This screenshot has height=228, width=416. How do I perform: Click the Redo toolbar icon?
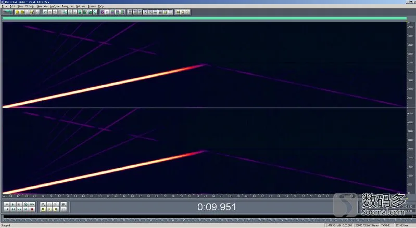coord(49,12)
